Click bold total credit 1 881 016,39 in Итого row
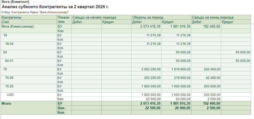Image resolution: width=254 pixels, height=119 pixels. tap(180, 104)
